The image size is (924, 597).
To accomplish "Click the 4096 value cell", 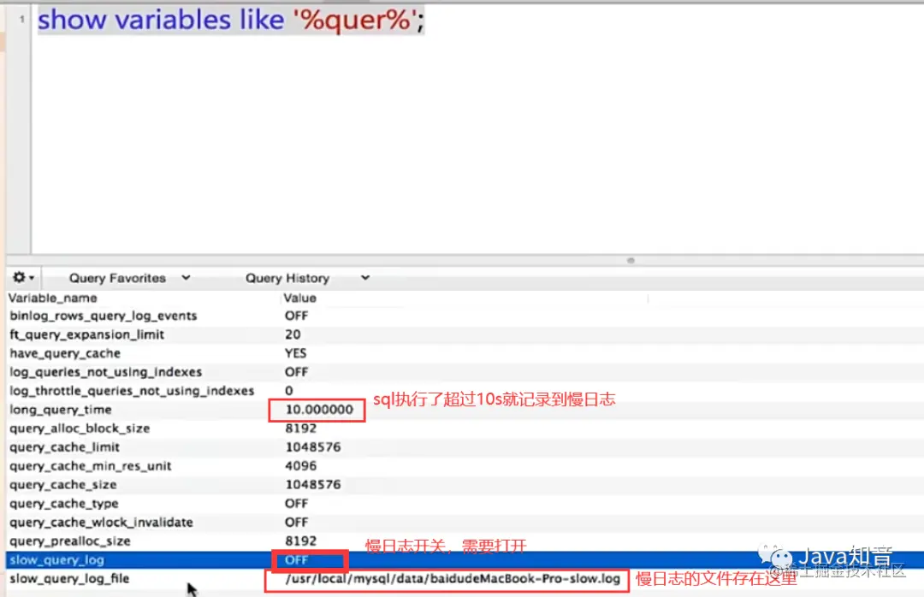I will (x=300, y=466).
